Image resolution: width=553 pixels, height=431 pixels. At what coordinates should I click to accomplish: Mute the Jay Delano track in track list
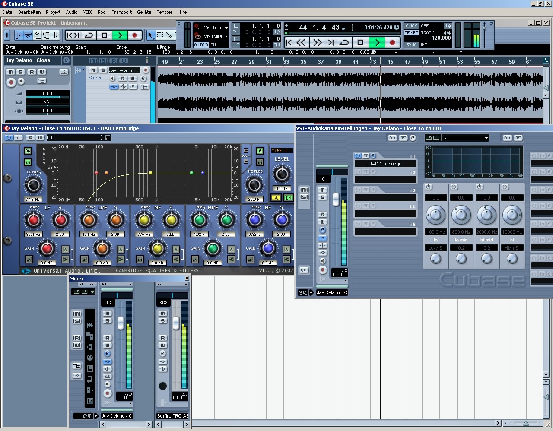coord(93,70)
